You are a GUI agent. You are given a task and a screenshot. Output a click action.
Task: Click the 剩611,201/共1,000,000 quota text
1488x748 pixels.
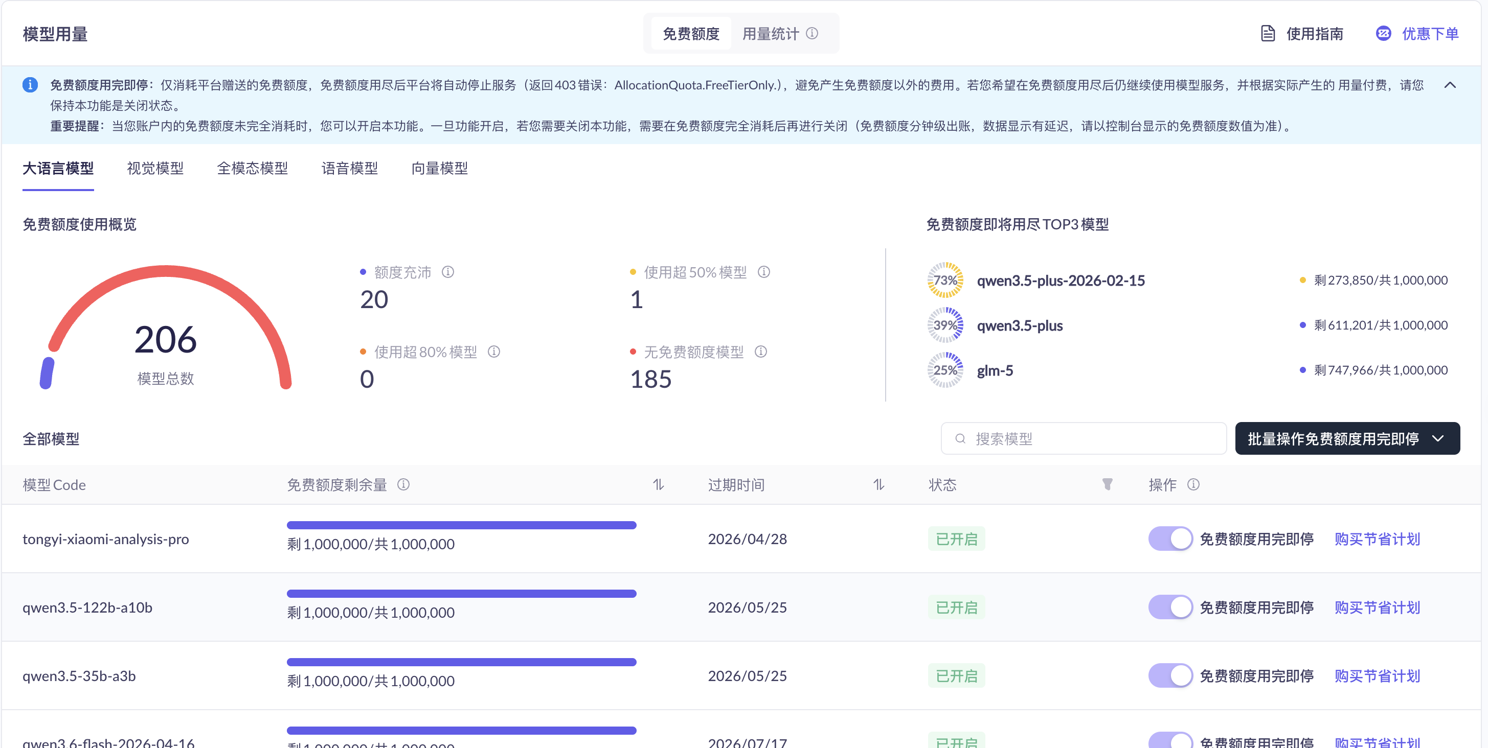1381,325
